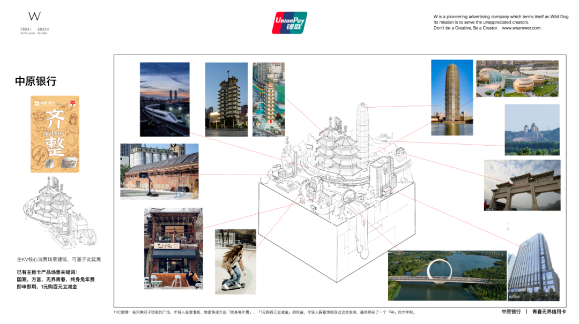Select the brick warehouse basketball court photo
The height and width of the screenshot is (324, 579).
(159, 171)
